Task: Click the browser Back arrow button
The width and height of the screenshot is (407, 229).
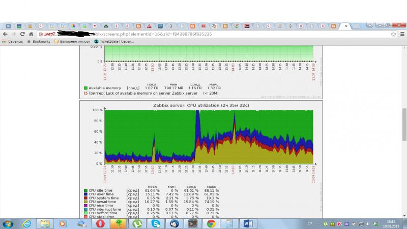Action: coord(5,34)
